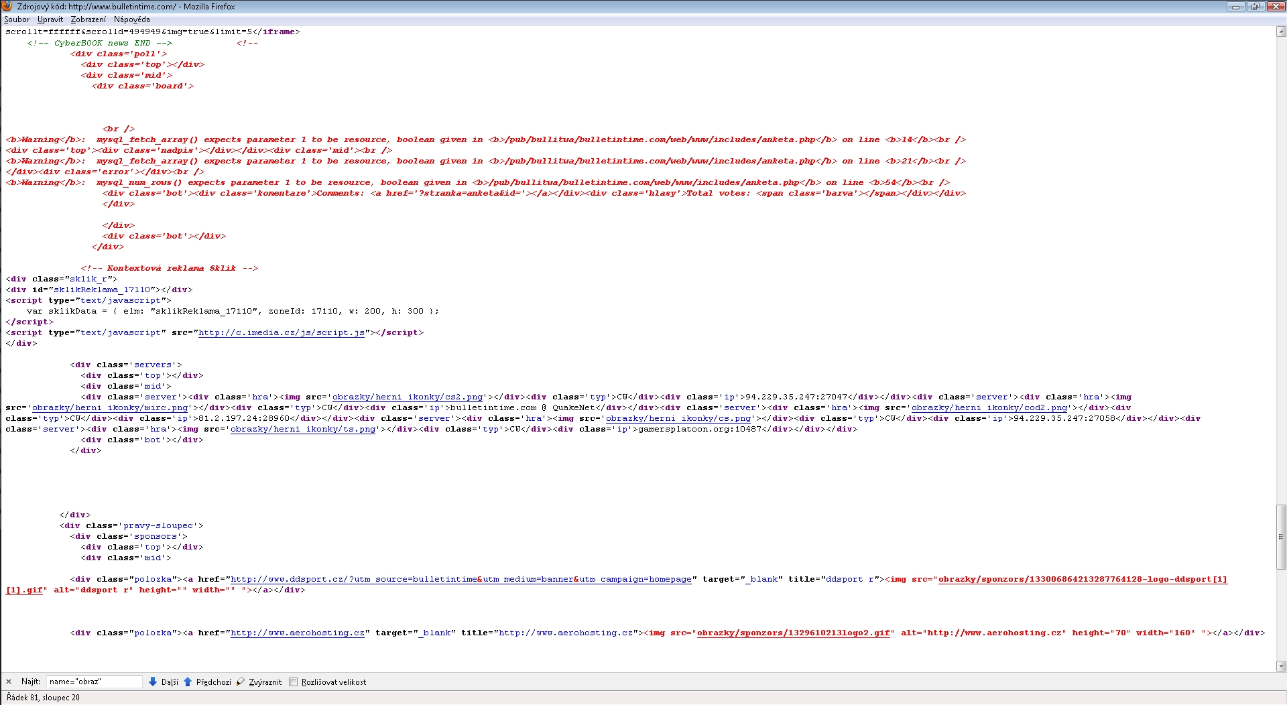Open the herni_ikonky/ts.png link
The image size is (1287, 705).
303,429
